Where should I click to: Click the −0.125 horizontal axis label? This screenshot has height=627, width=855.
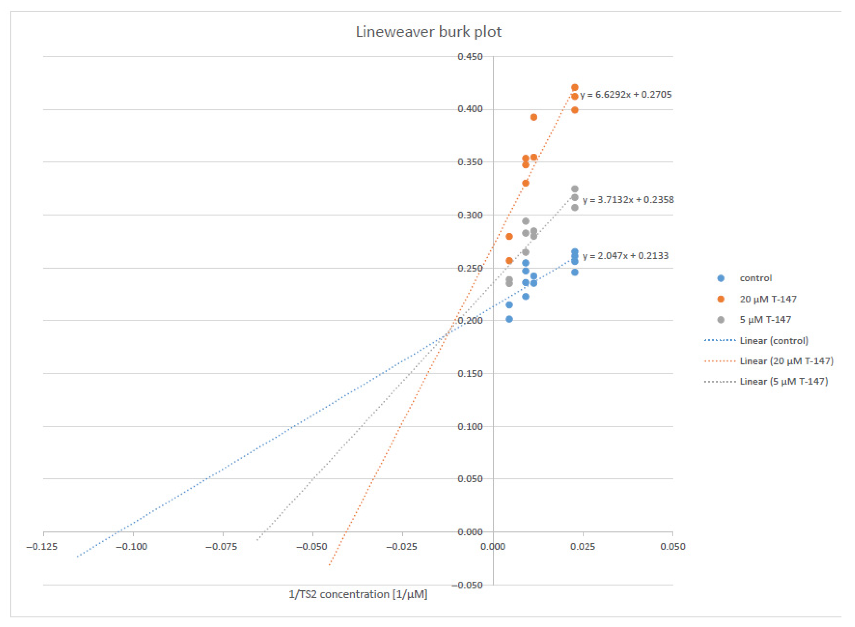42,547
